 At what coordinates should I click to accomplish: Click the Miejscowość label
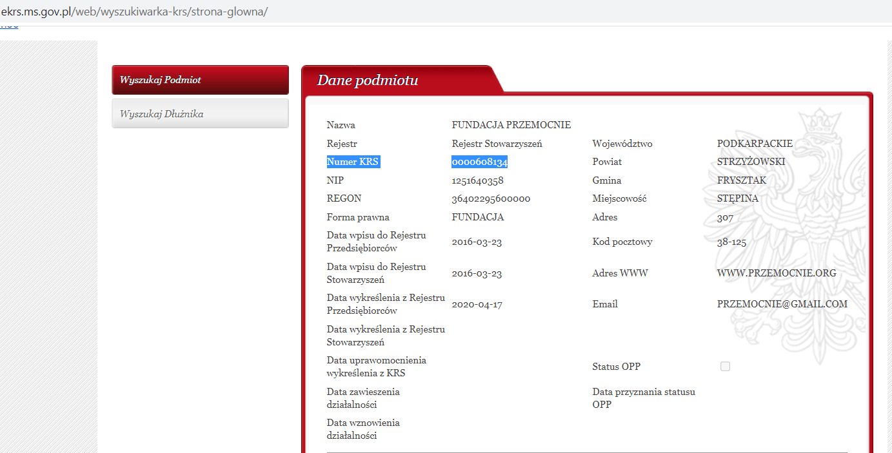tap(620, 198)
